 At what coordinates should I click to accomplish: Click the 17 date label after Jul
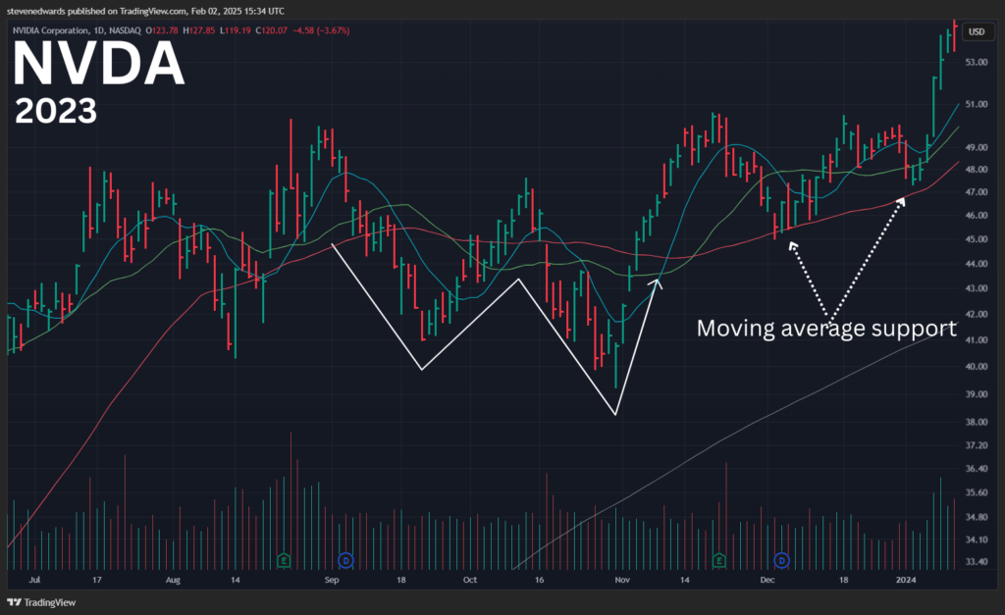[97, 580]
